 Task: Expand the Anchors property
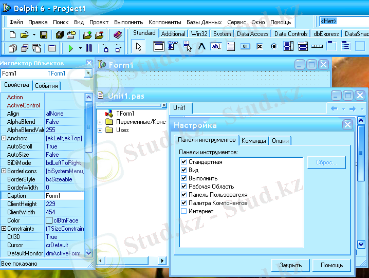coord(4,138)
